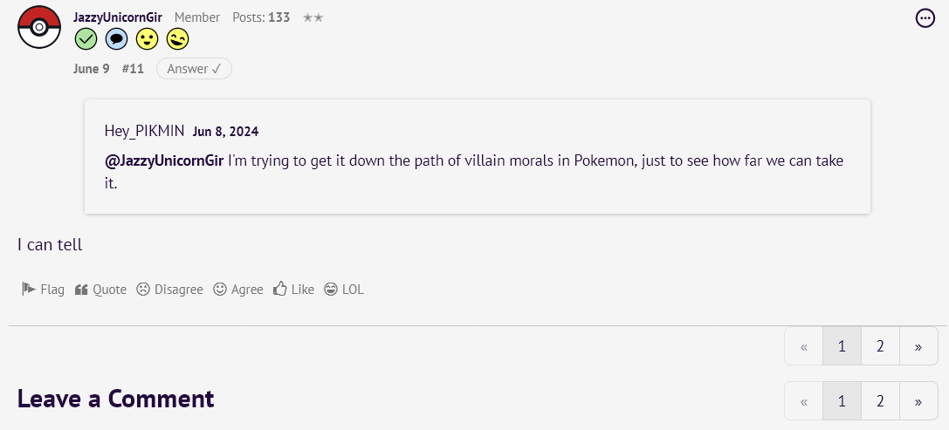This screenshot has height=430, width=949.
Task: Open the post options ellipsis menu
Action: [925, 18]
